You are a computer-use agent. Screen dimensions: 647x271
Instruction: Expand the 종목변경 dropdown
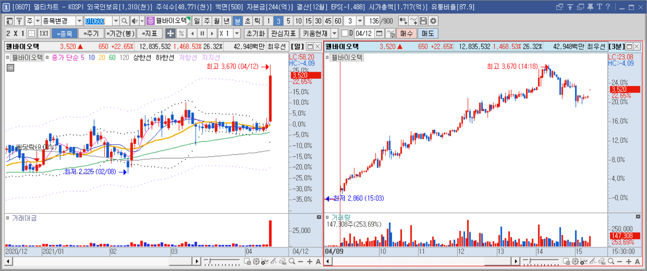tap(79, 21)
